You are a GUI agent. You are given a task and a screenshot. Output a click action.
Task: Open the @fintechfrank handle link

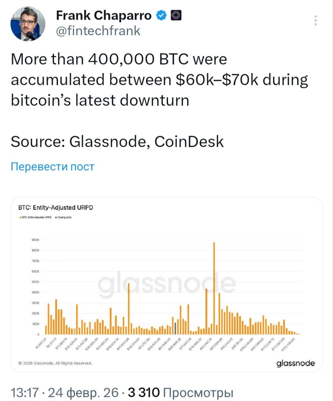coord(98,31)
